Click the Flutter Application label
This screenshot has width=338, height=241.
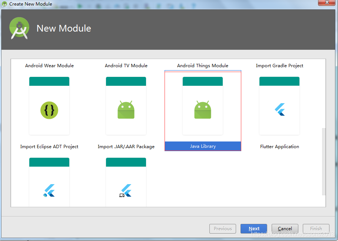pyautogui.click(x=279, y=147)
